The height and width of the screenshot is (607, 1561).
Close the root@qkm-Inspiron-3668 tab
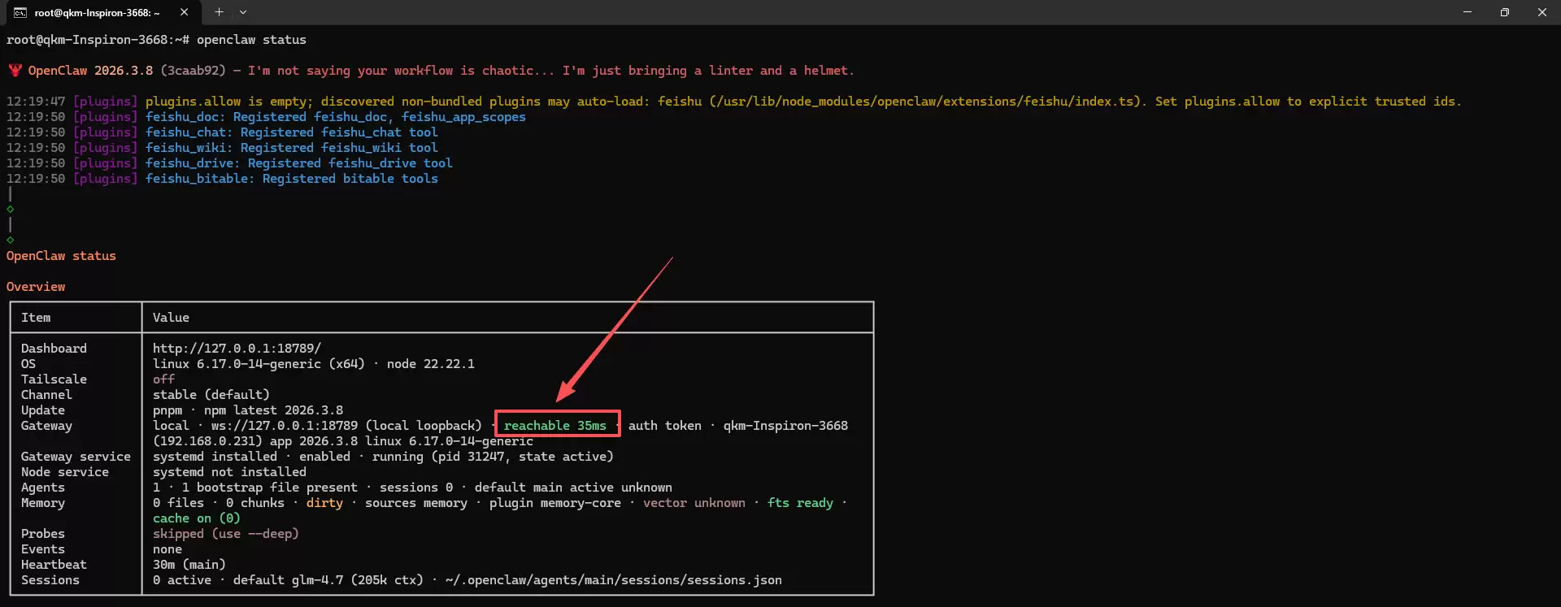[185, 12]
